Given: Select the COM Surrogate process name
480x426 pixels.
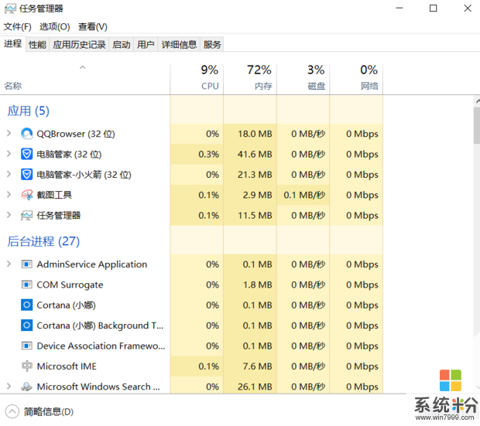Looking at the screenshot, I should click(70, 285).
